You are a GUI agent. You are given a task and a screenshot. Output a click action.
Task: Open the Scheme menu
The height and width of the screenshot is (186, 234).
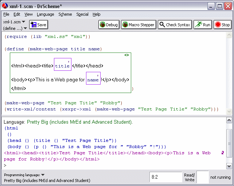coord(65,14)
